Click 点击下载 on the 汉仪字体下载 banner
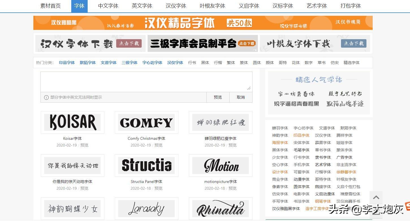The image size is (410, 221). 129,43
